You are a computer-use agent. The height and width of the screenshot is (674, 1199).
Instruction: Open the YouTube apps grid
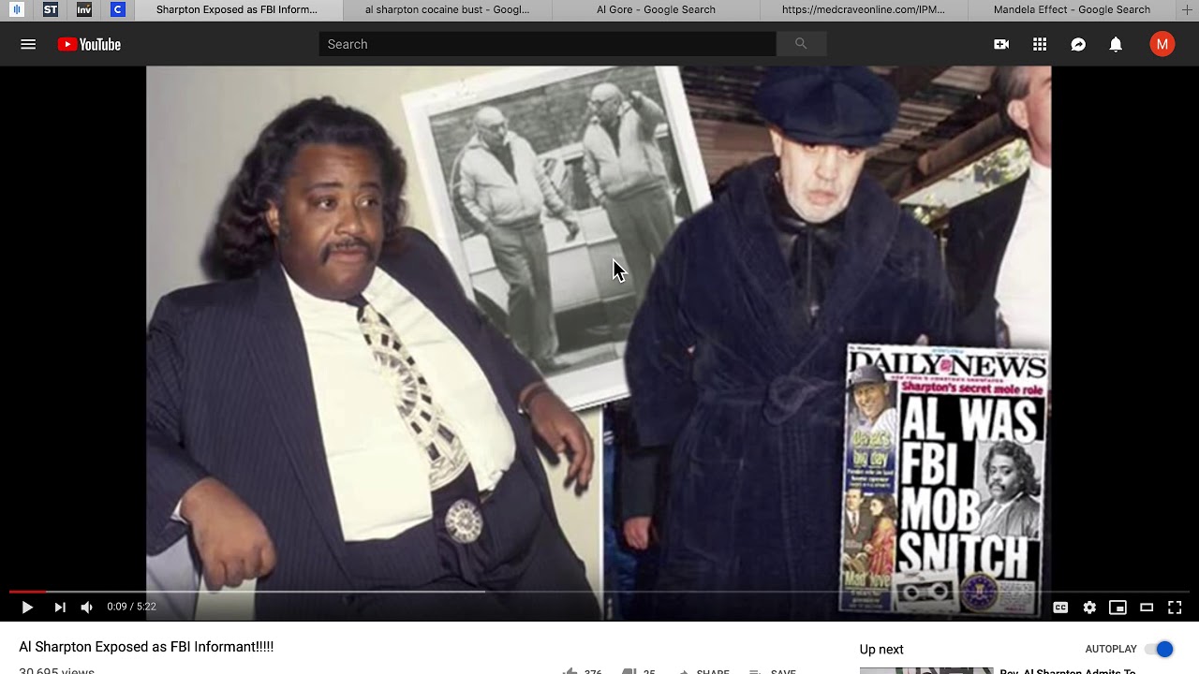pyautogui.click(x=1040, y=44)
